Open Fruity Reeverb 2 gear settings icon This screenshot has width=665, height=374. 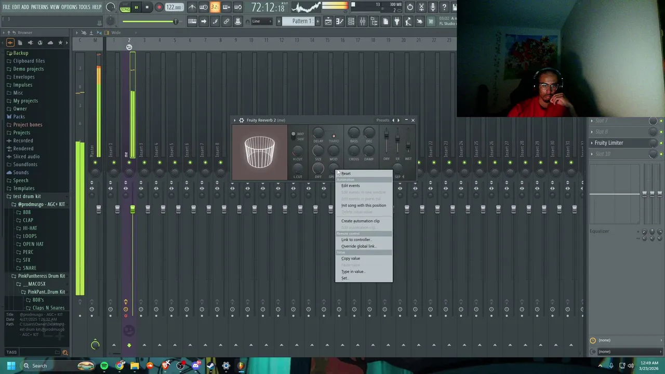241,120
